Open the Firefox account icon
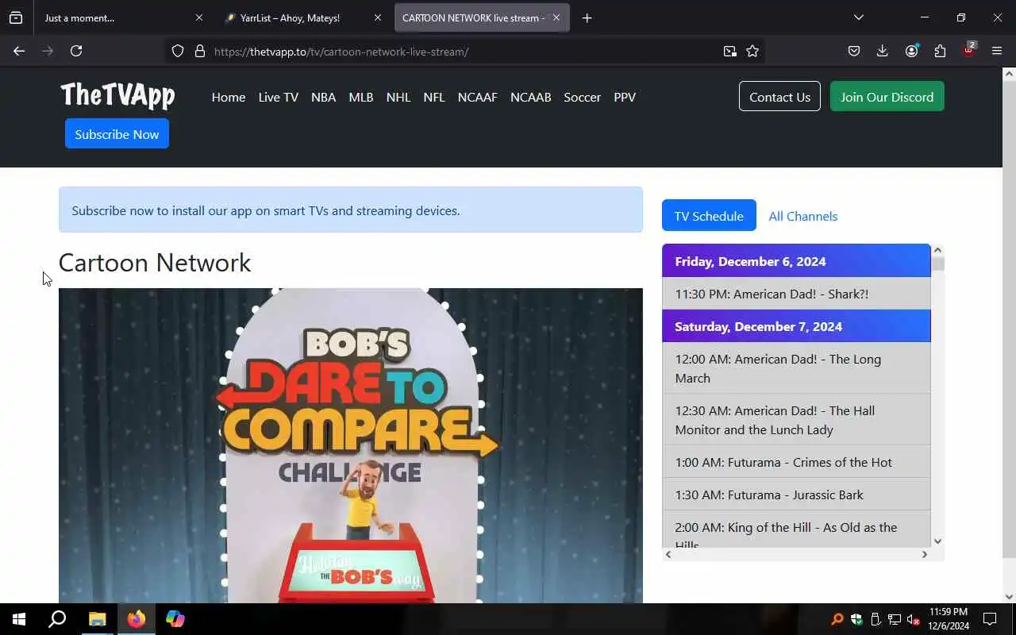The image size is (1016, 635). pos(911,51)
